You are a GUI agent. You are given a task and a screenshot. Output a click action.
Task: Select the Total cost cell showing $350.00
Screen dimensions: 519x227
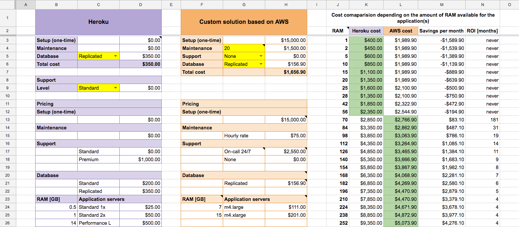140,64
